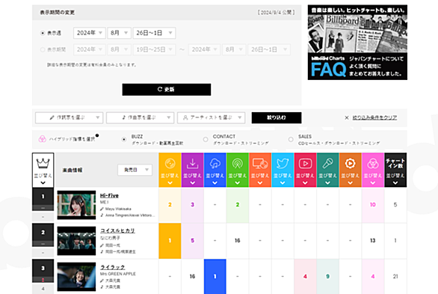Image resolution: width=438 pixels, height=294 pixels.
Task: Click the black 更新 update button
Action: [167, 90]
